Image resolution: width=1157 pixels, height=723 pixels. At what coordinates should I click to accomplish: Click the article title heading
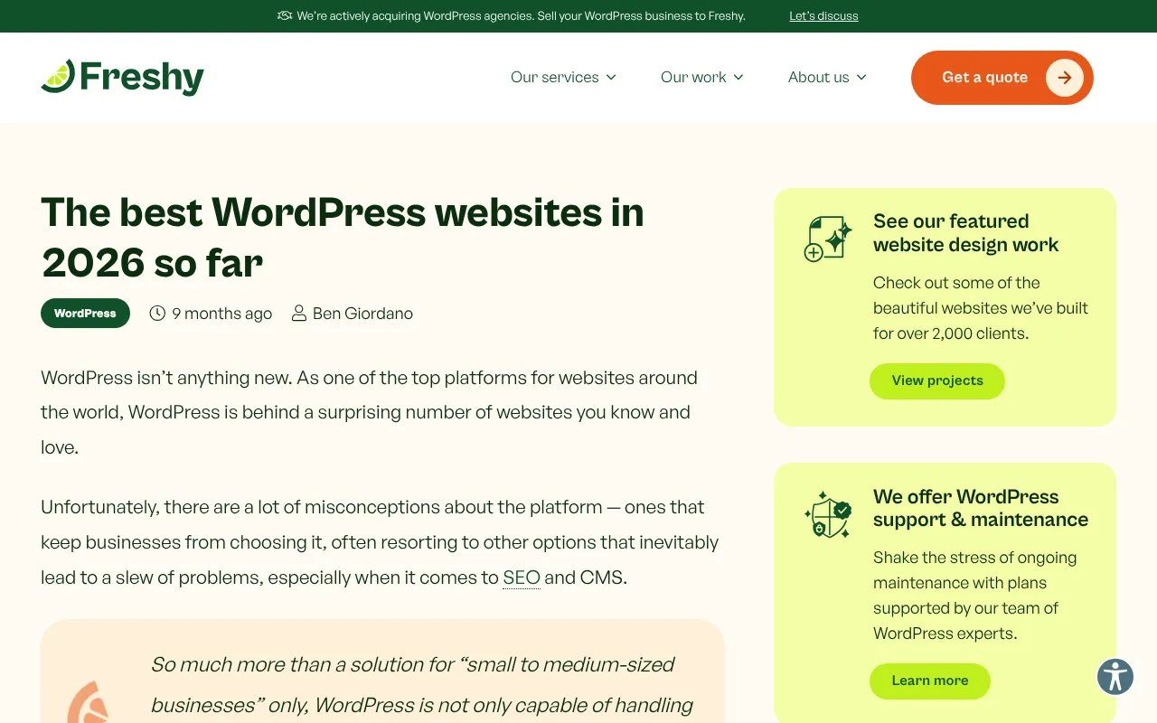coord(343,238)
